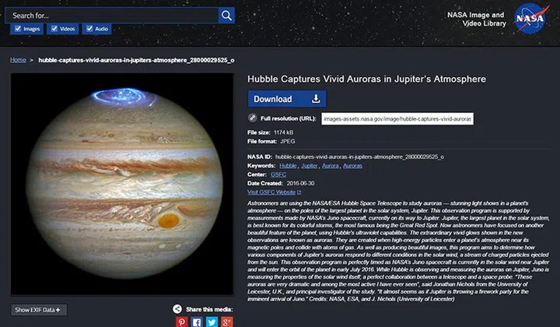Open the Hubble keyword link

tap(288, 166)
